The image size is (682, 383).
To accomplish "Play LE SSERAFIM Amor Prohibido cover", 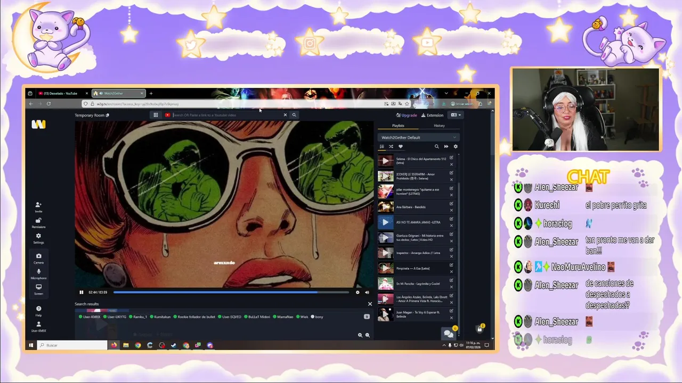I will pos(385,176).
